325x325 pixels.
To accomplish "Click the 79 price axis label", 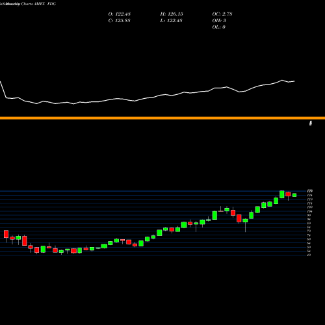I will pyautogui.click(x=309, y=231).
